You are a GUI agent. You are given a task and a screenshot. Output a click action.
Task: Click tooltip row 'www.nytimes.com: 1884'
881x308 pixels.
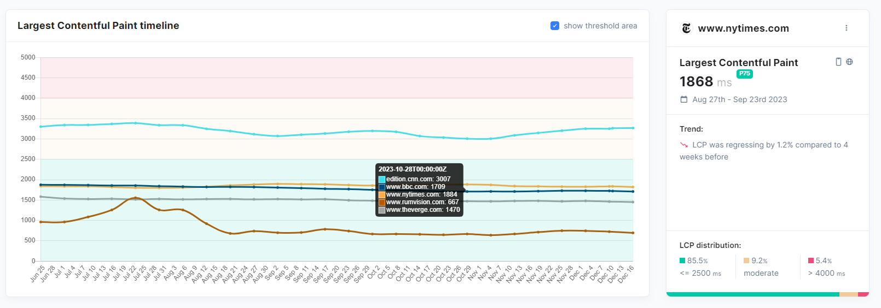click(418, 194)
